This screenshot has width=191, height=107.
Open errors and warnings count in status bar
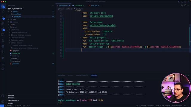18,106
